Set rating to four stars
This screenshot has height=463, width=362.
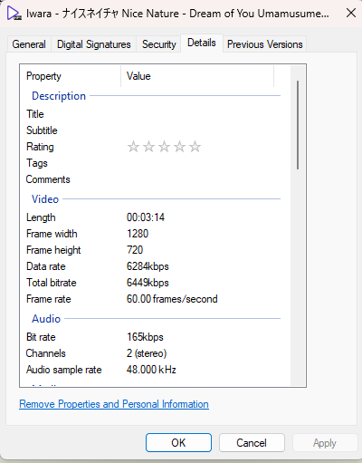[179, 147]
